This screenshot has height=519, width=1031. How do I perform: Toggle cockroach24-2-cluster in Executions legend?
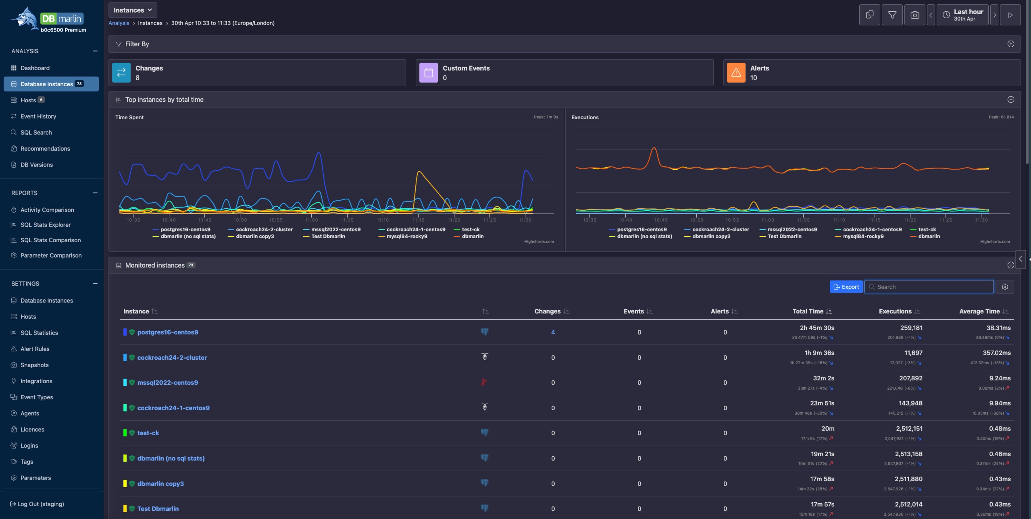716,230
